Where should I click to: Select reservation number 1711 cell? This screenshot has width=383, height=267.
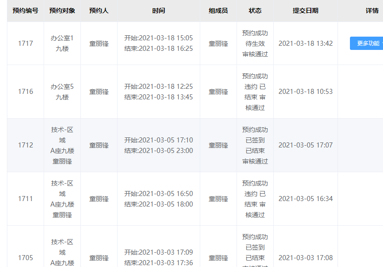click(25, 199)
